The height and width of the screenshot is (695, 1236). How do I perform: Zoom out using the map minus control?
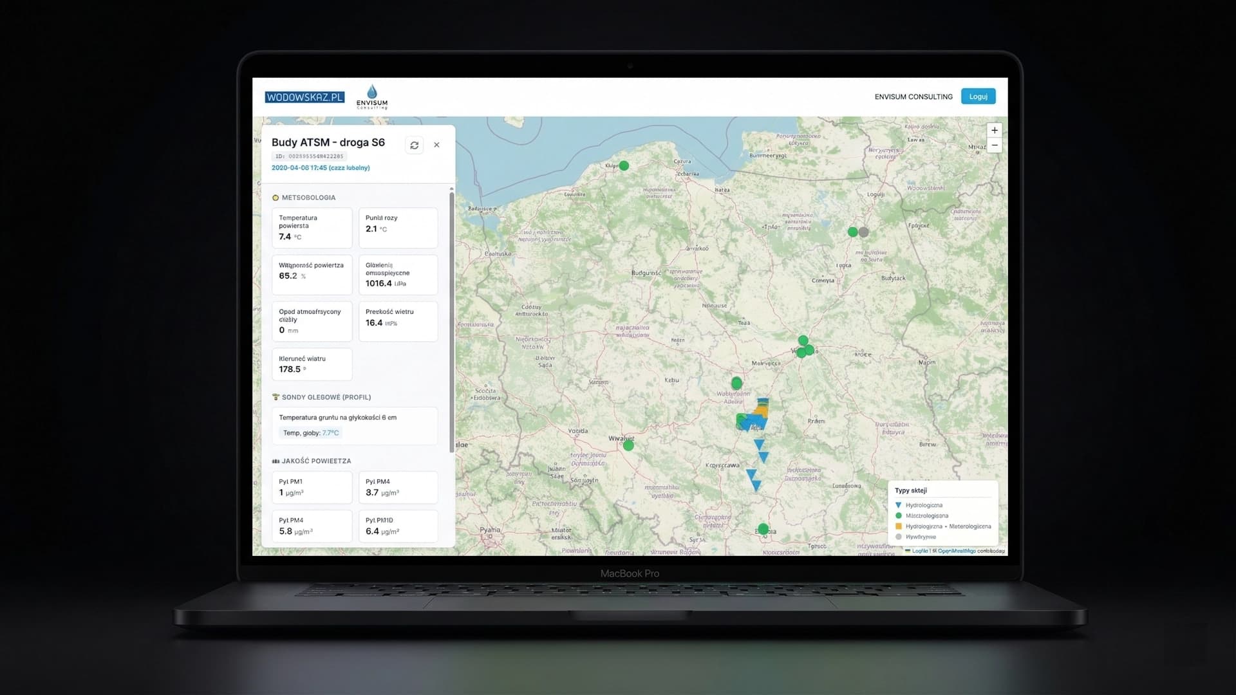(994, 145)
